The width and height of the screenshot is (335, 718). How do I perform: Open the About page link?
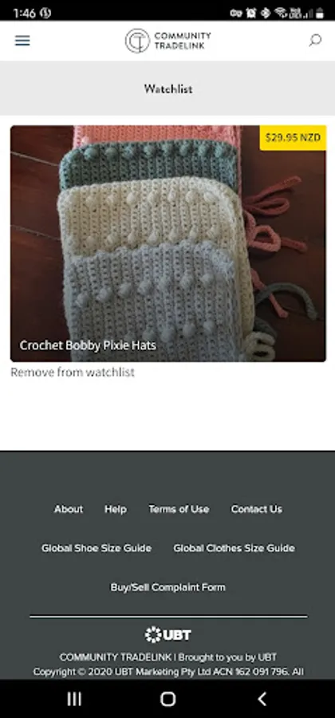69,509
